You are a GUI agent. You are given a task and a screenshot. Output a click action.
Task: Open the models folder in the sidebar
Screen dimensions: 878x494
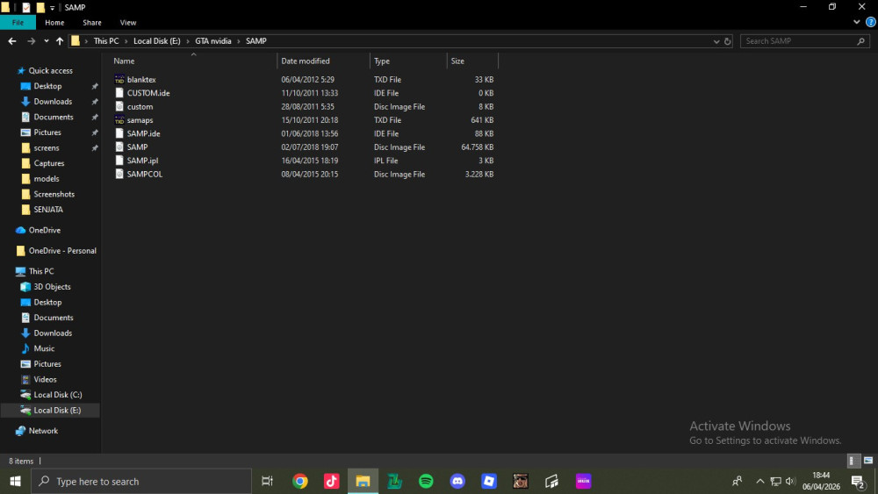click(46, 178)
